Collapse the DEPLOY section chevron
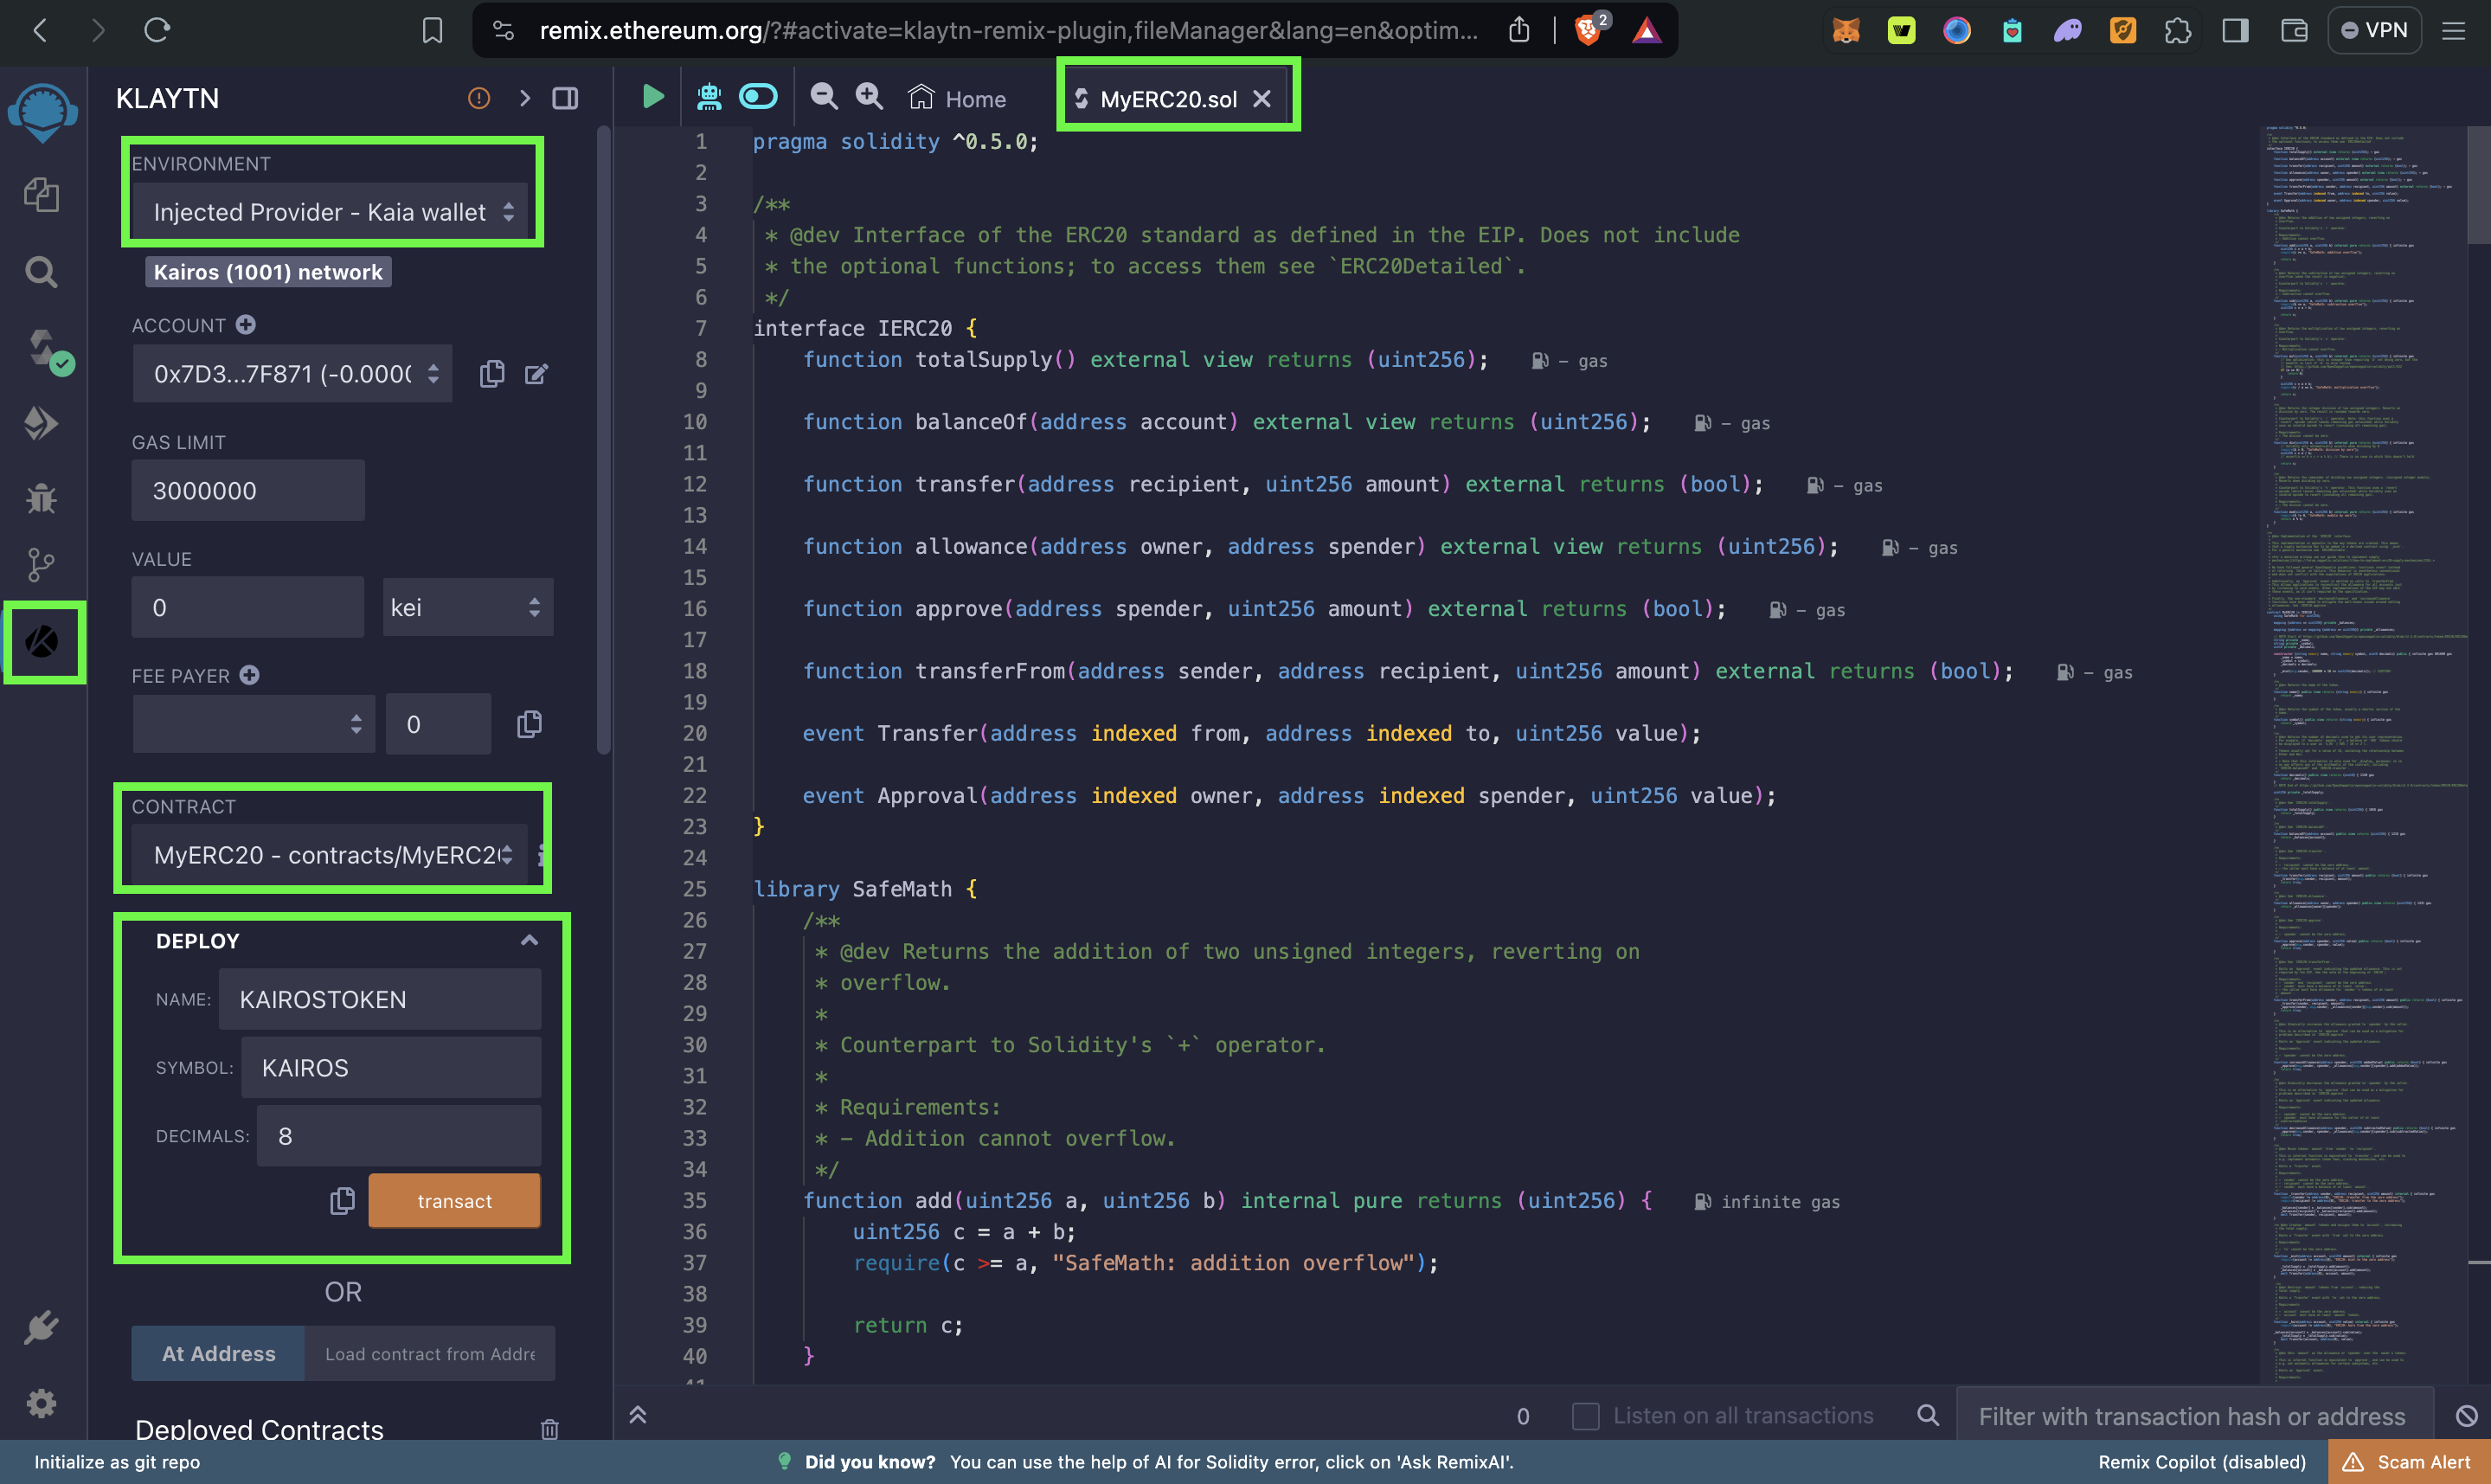 529,940
